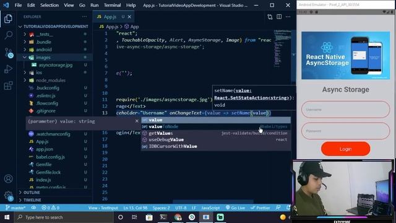Open the Run and Debug view
This screenshot has height=223, width=396.
(8, 69)
